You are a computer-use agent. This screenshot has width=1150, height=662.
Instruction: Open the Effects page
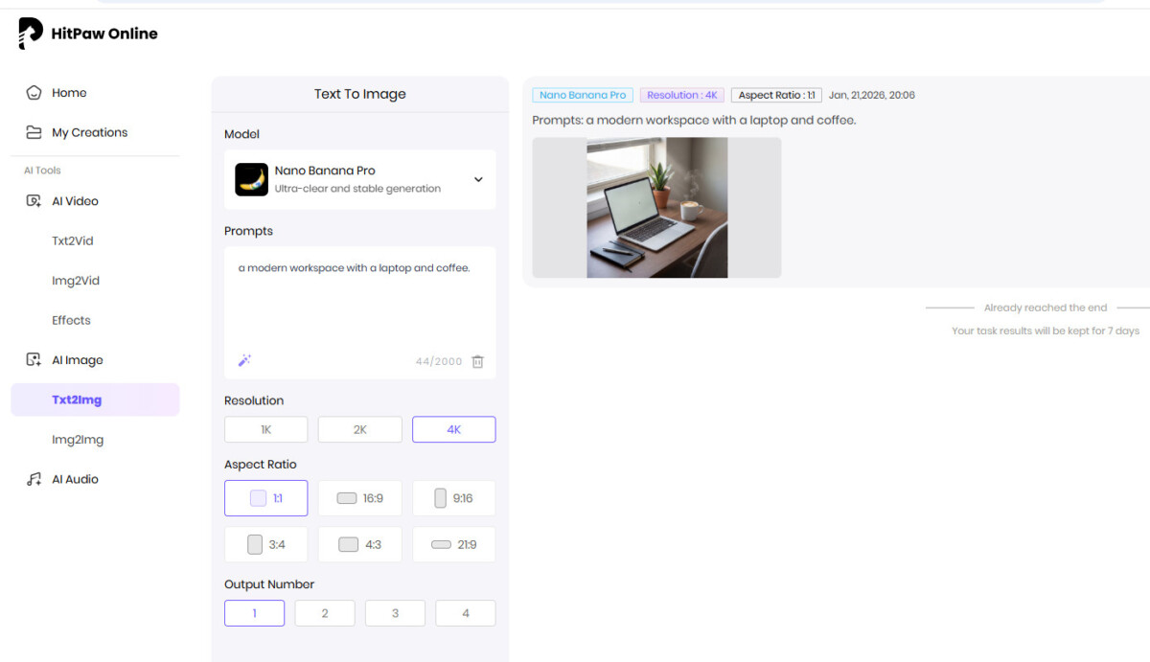click(71, 320)
